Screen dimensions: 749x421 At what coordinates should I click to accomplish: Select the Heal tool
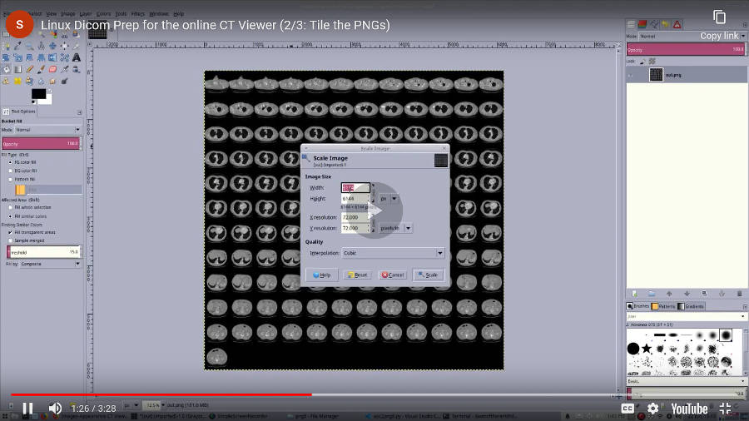(x=17, y=82)
